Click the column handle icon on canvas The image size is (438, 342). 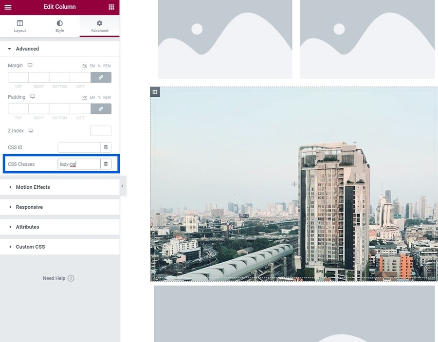(155, 92)
